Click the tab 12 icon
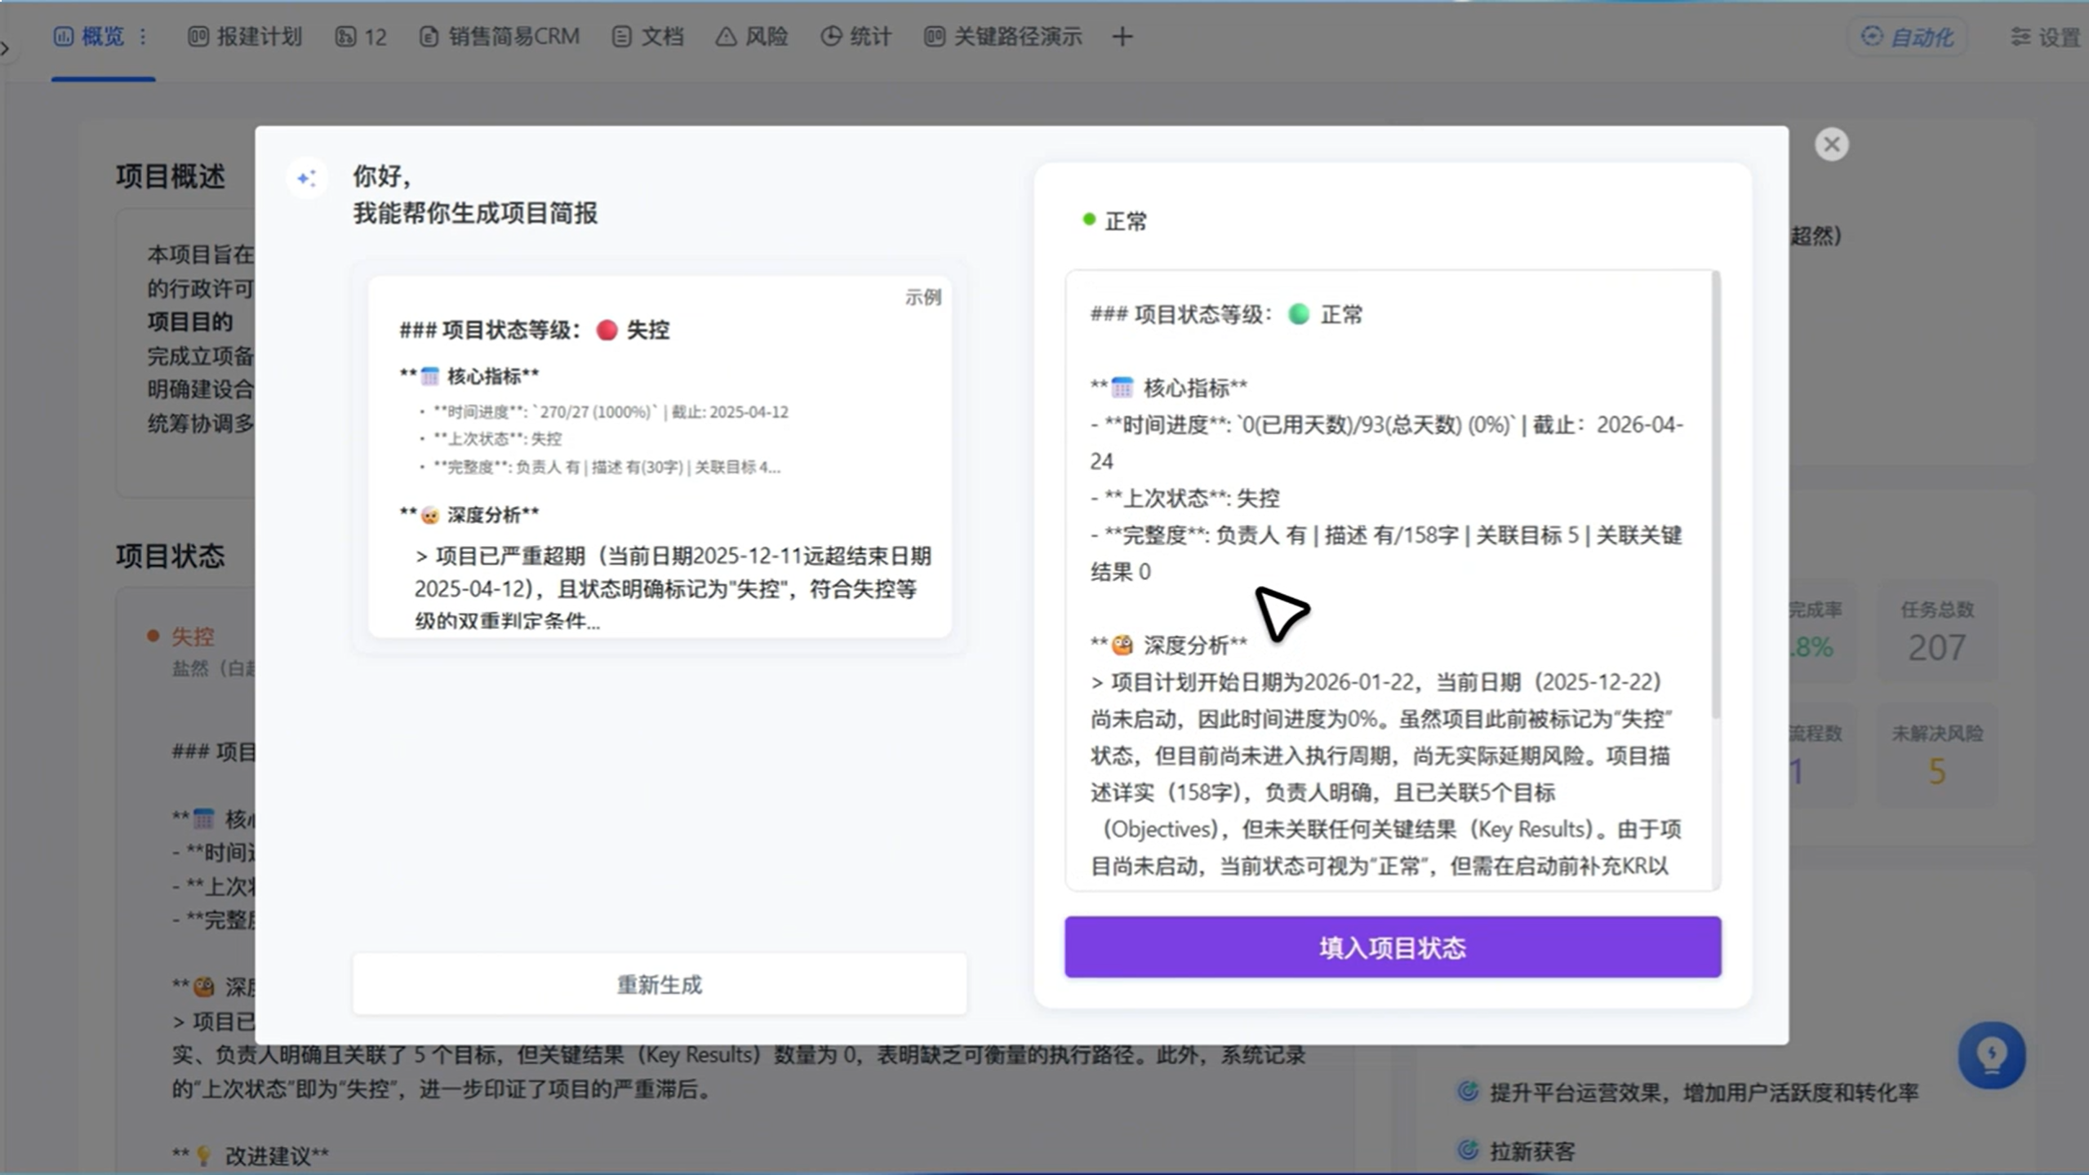 345,37
